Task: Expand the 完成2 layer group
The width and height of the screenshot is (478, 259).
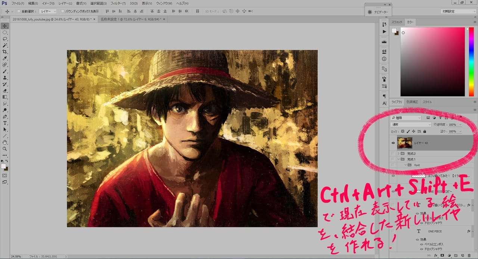Action: tap(398, 154)
